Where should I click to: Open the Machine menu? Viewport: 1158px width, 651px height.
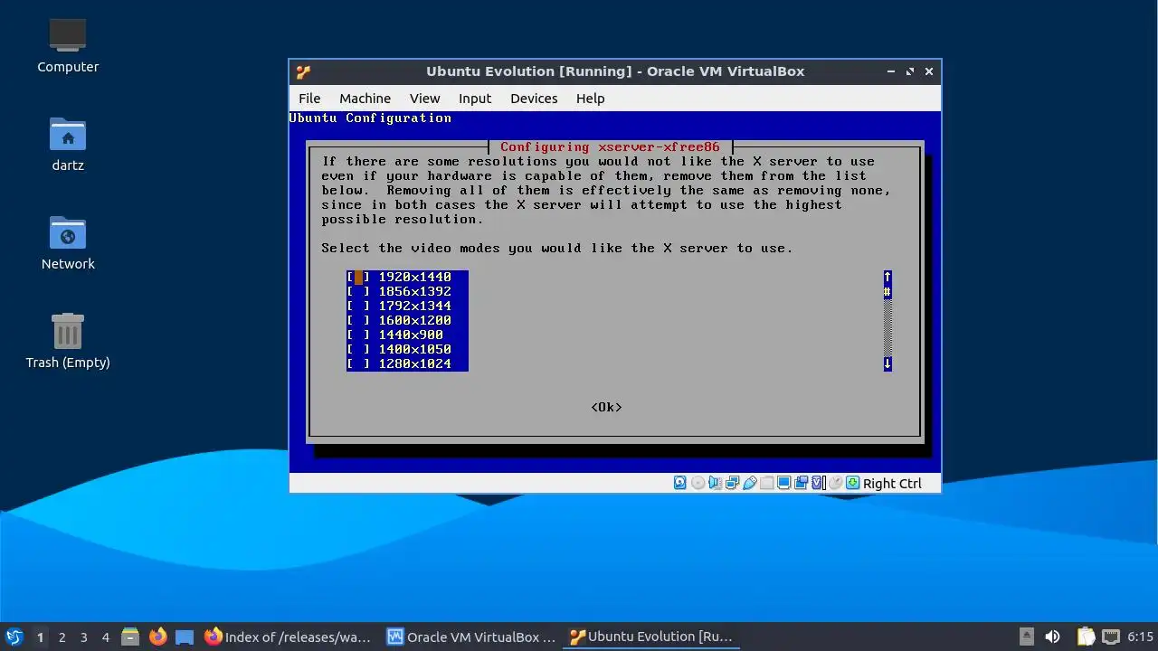coord(365,99)
